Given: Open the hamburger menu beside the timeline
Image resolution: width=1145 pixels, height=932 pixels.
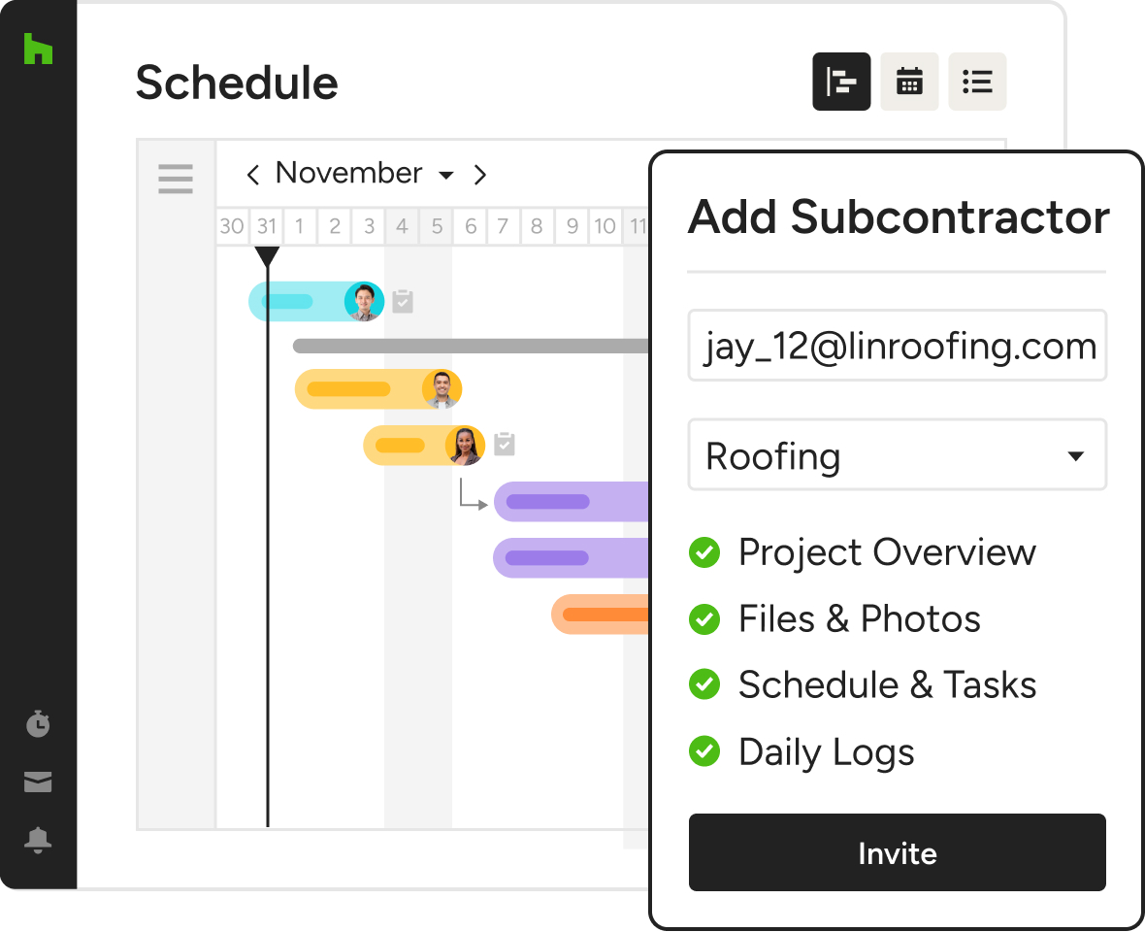Looking at the screenshot, I should click(176, 179).
